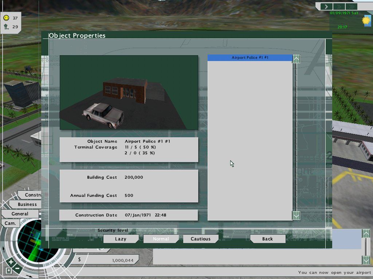Set security level to Cautious

click(200, 239)
